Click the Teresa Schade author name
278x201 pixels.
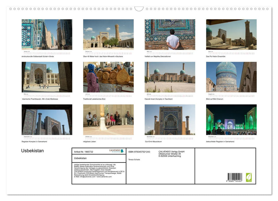[134, 159]
